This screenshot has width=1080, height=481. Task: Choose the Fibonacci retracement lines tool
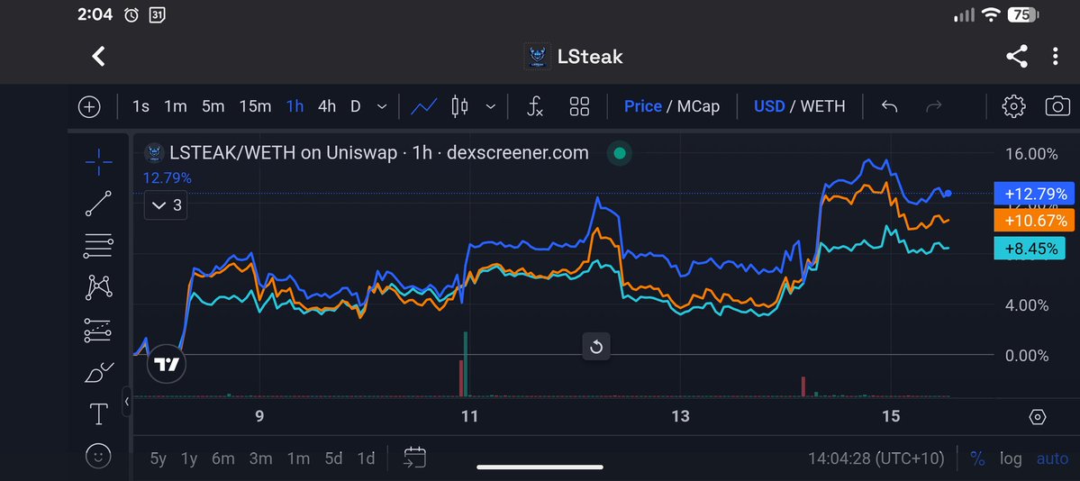tap(98, 245)
